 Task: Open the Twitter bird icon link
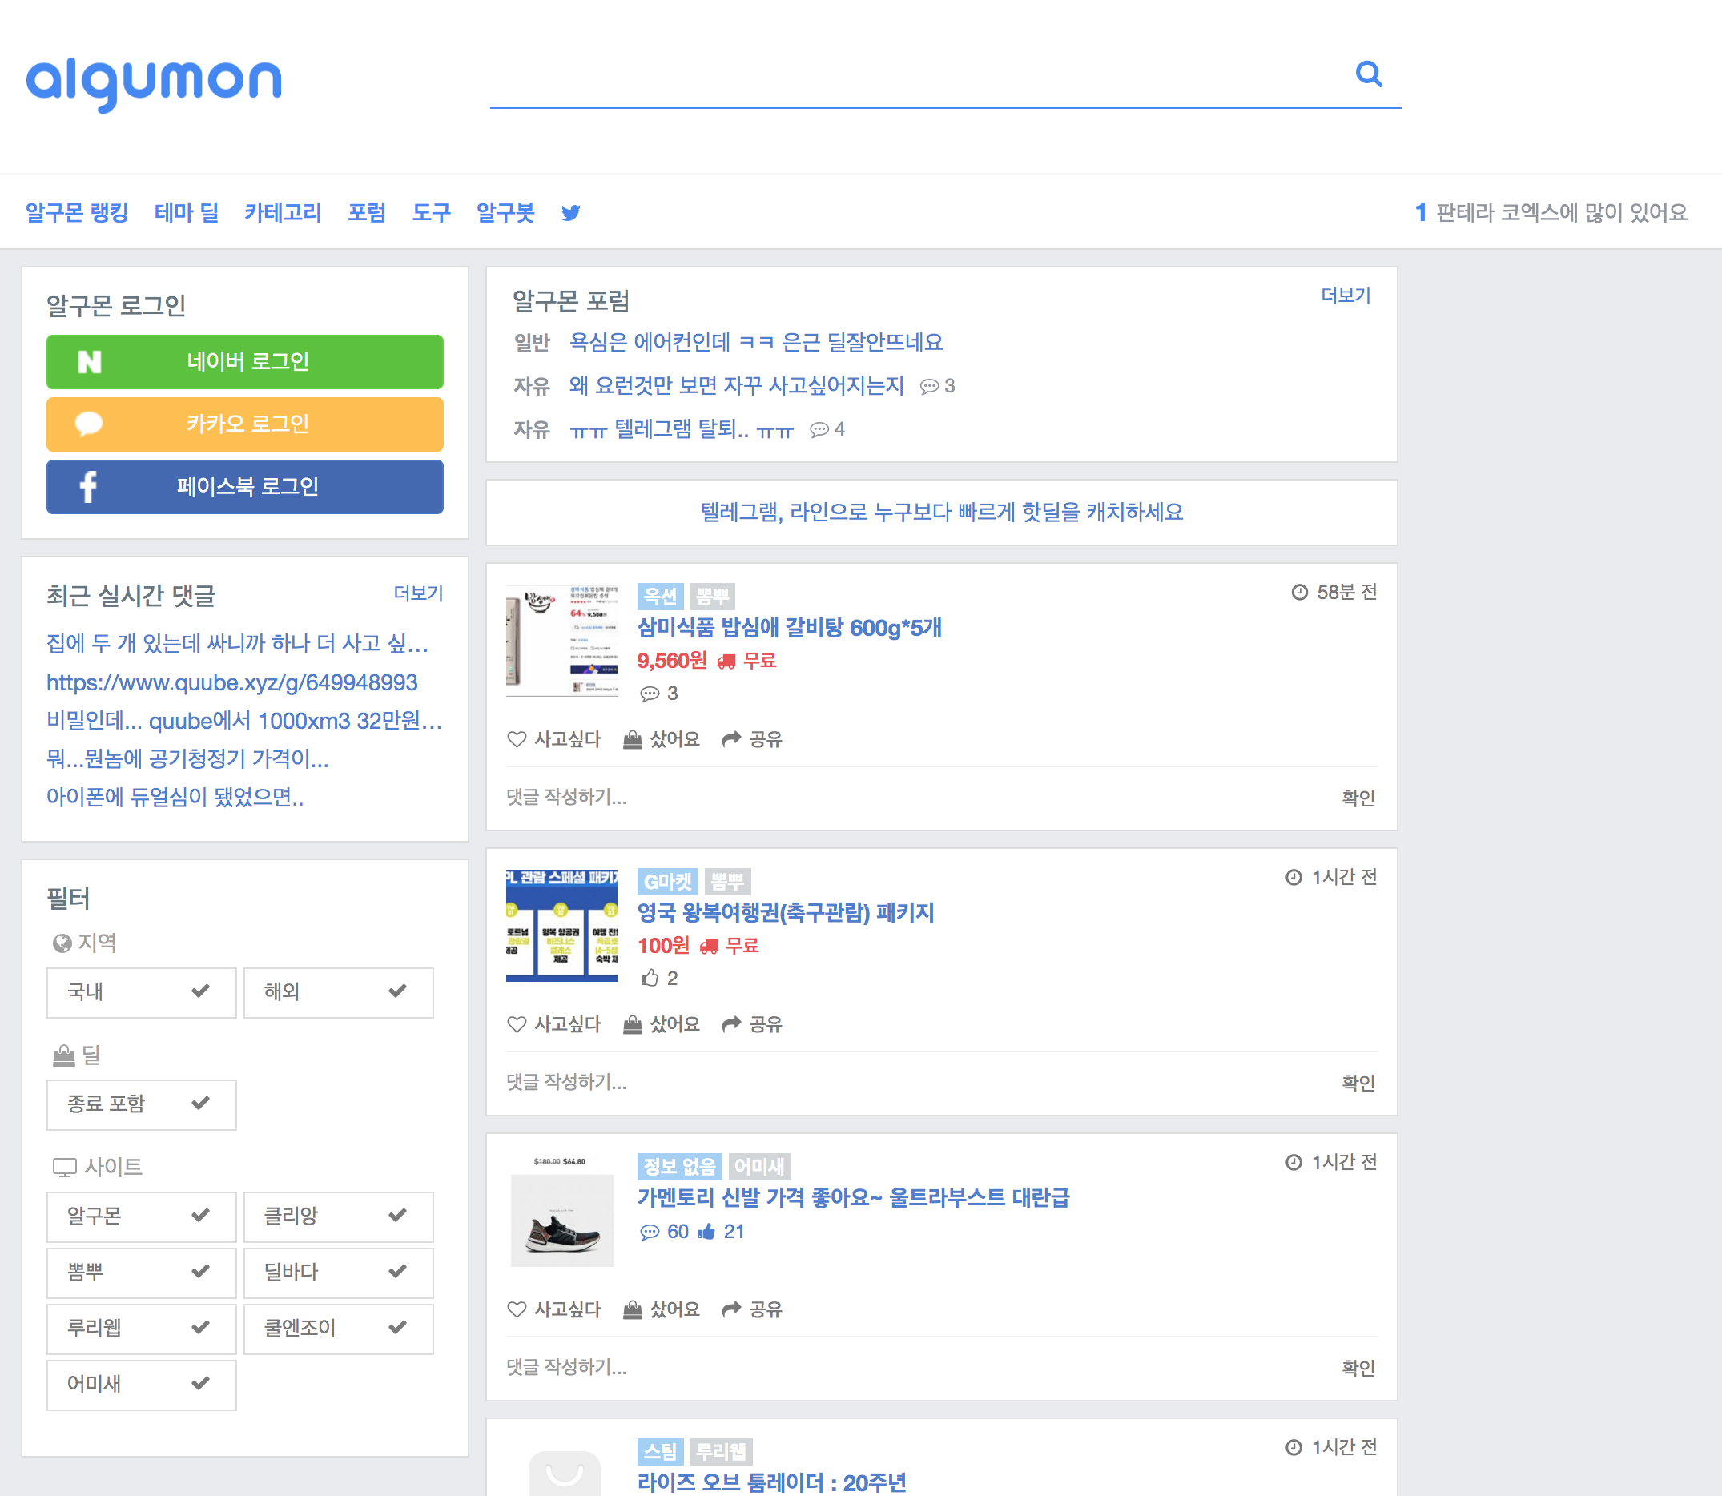[x=571, y=213]
